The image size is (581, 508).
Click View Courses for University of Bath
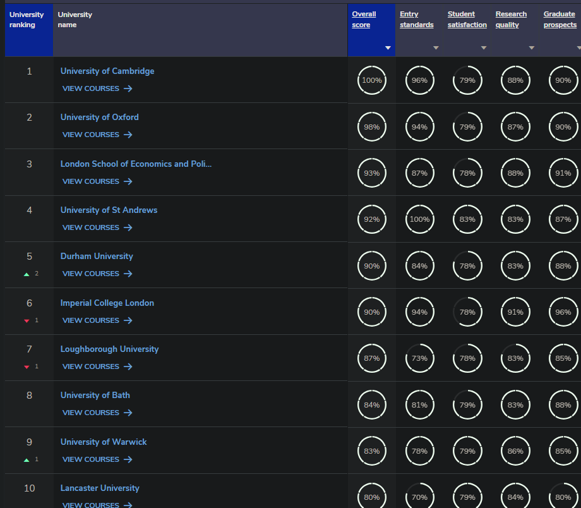click(x=97, y=413)
